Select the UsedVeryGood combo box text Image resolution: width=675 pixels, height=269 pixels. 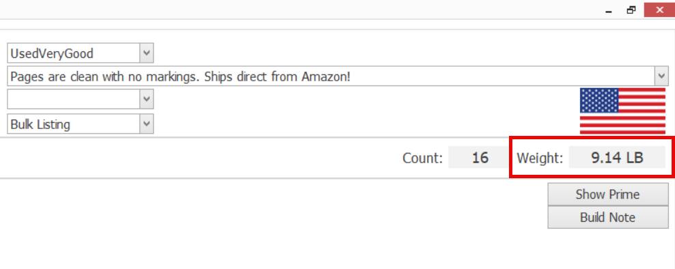[52, 53]
